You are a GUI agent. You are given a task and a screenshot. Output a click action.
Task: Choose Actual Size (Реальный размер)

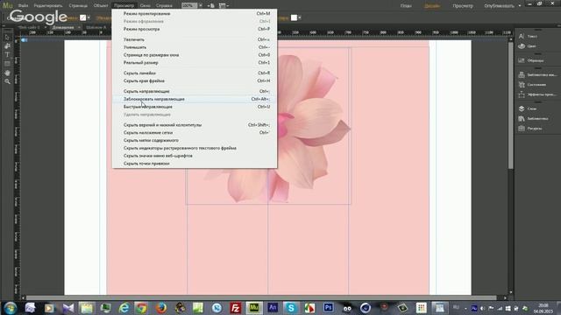195,63
